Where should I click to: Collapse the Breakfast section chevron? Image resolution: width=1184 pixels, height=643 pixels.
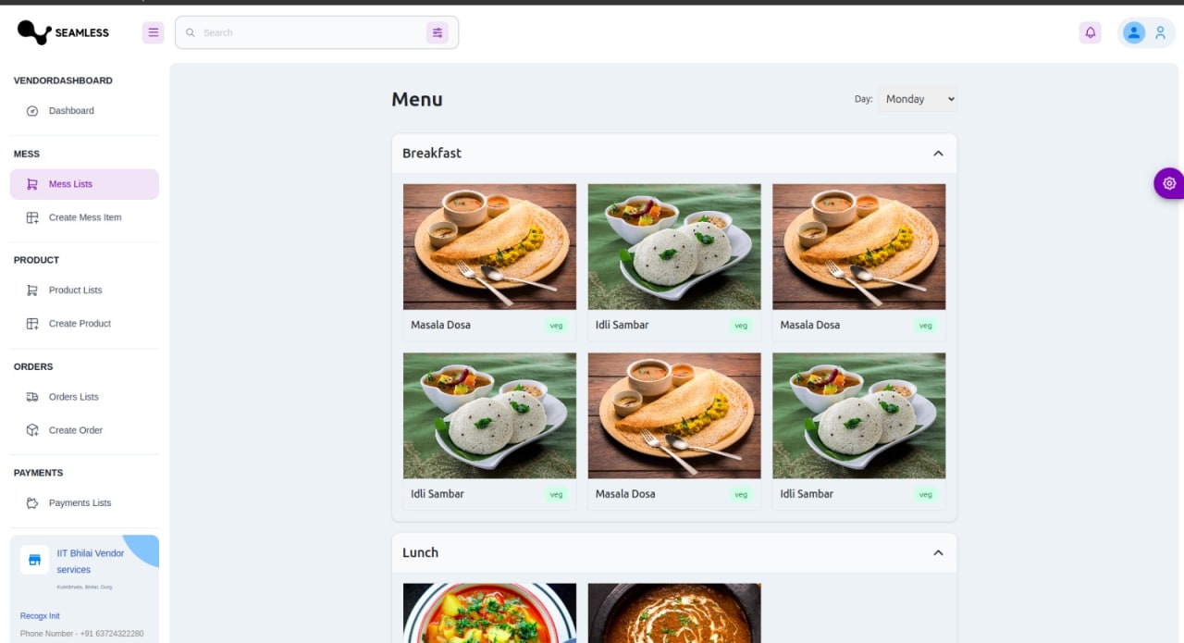point(938,154)
